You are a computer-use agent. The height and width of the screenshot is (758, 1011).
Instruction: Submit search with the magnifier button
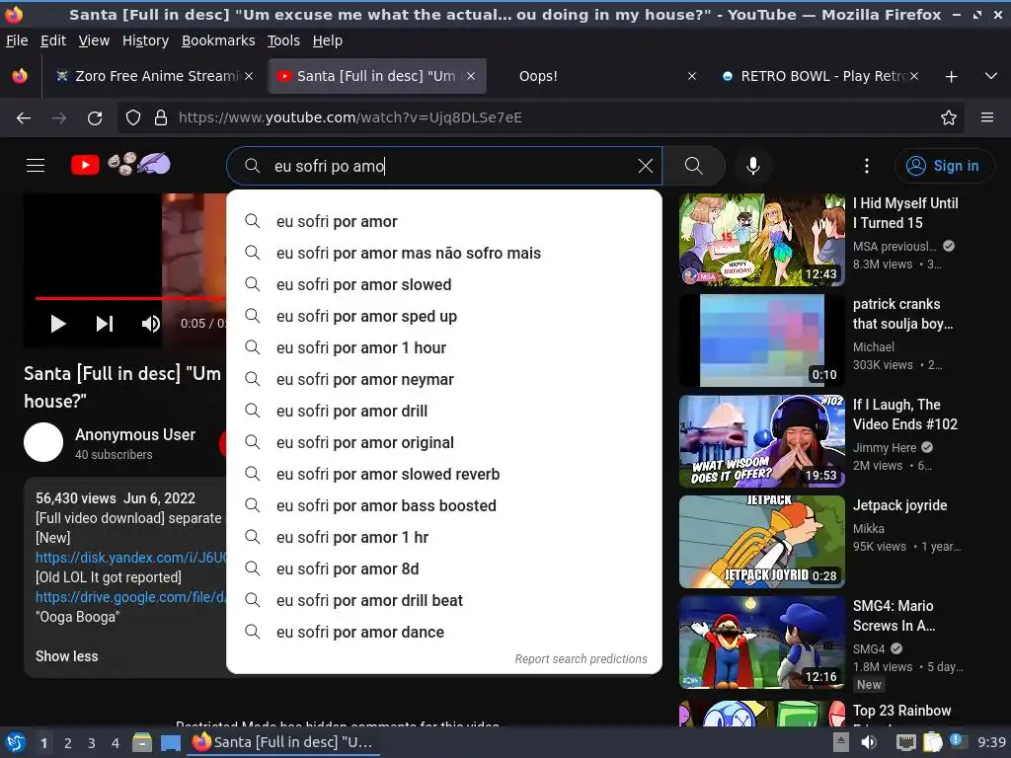click(x=694, y=166)
